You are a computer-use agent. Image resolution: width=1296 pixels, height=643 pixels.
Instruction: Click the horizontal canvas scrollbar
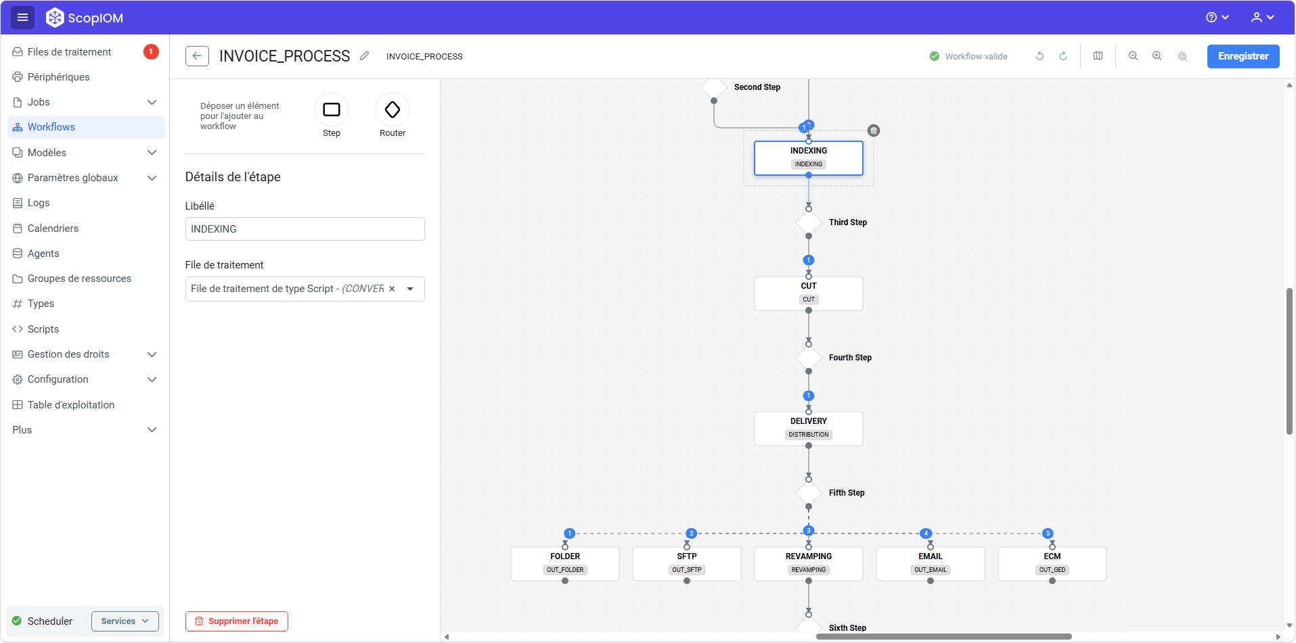point(943,636)
